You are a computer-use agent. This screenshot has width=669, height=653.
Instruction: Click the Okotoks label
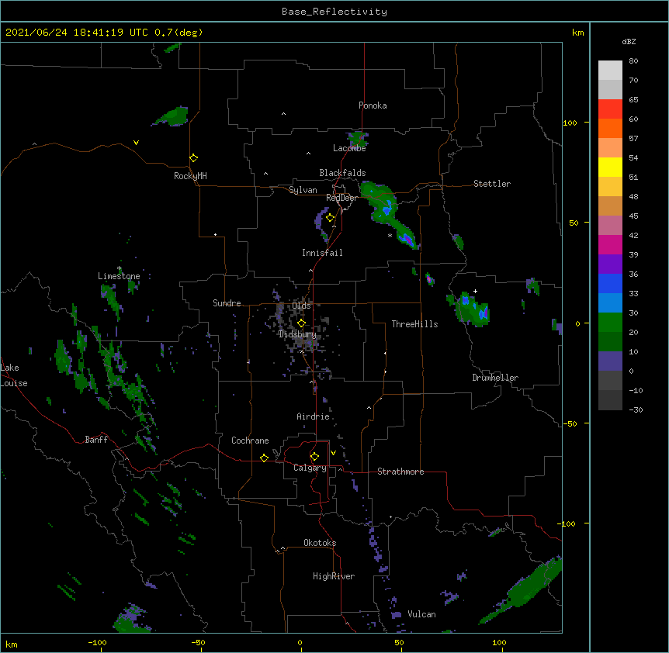click(320, 543)
